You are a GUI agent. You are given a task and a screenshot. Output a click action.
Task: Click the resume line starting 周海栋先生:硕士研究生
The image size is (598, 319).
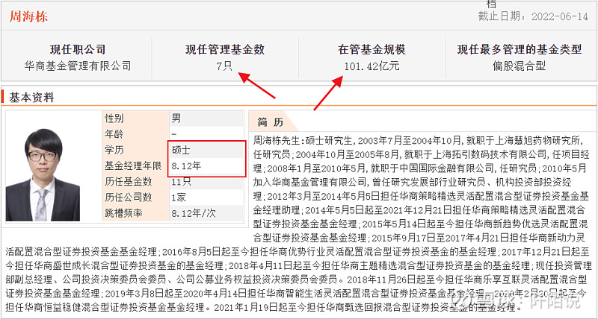click(x=418, y=141)
